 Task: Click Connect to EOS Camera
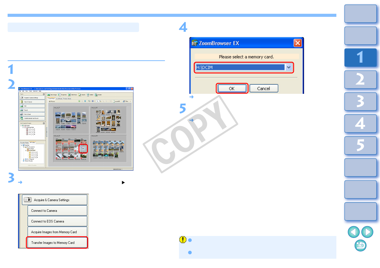(x=57, y=221)
